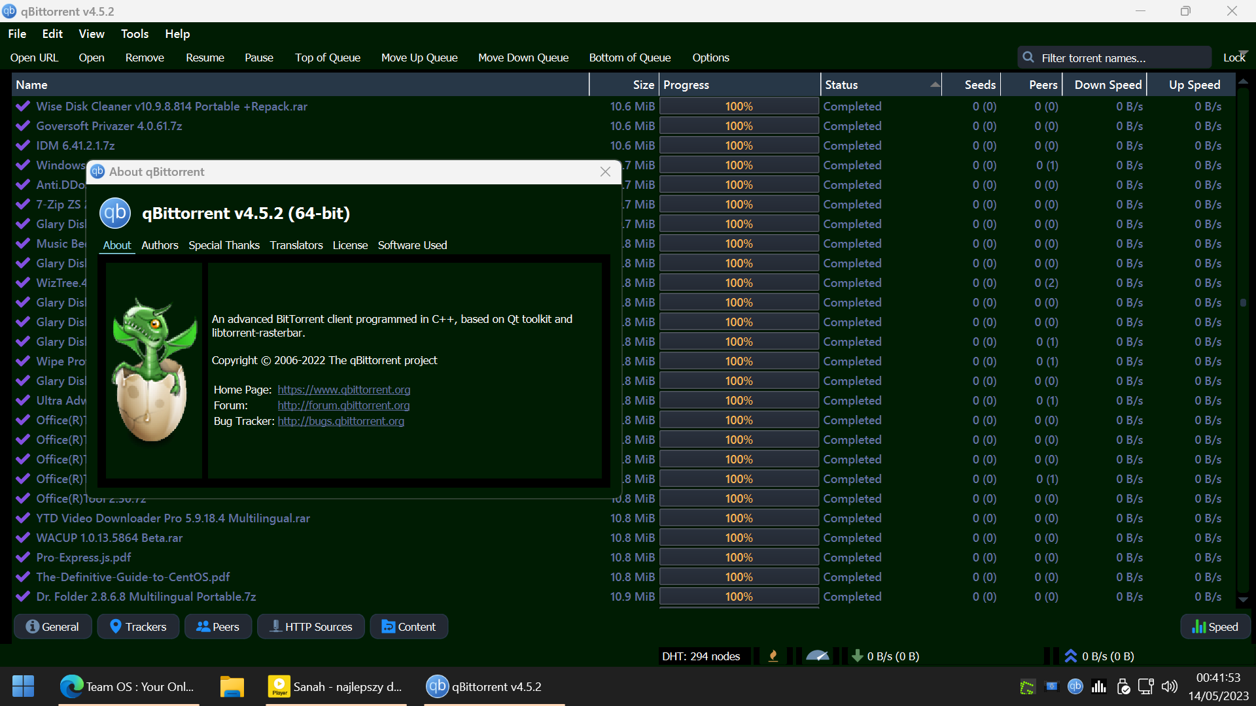Click the connection status flame icon

(x=773, y=656)
